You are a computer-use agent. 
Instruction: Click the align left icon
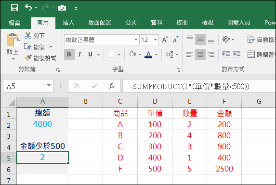(x=190, y=54)
